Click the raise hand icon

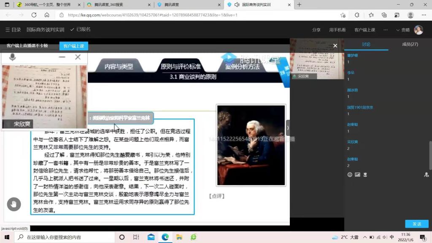[x=14, y=204]
